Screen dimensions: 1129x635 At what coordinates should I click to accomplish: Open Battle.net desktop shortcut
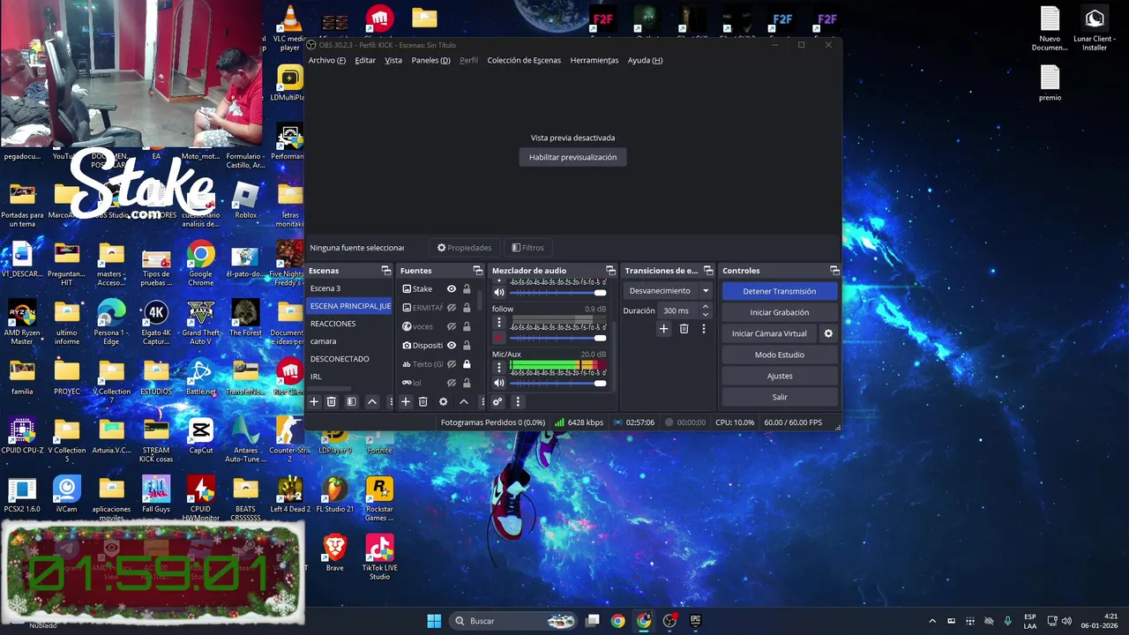(200, 377)
